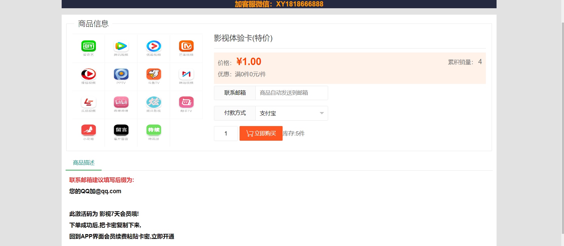Click the Migu Video (咪咕视频) icon
The image size is (564, 246).
(x=186, y=74)
